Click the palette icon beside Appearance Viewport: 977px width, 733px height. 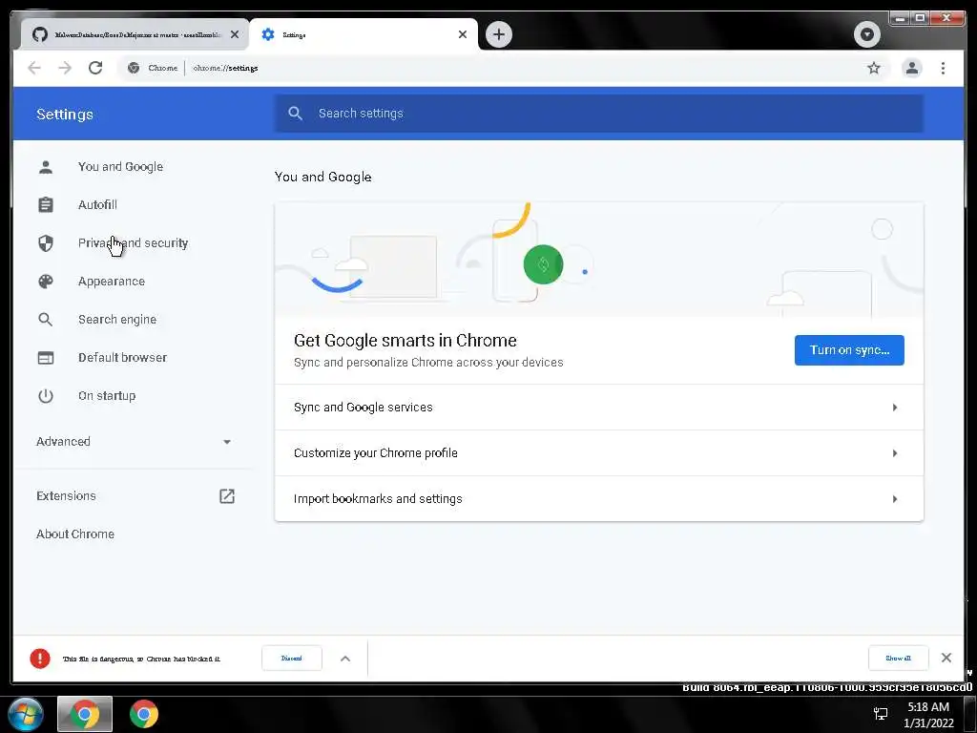pos(46,282)
